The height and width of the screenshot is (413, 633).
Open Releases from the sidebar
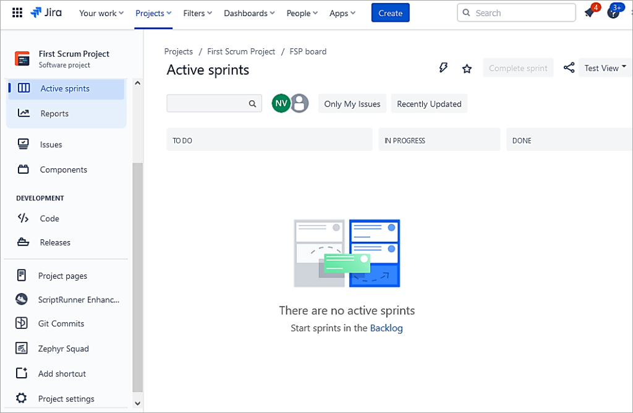point(55,242)
